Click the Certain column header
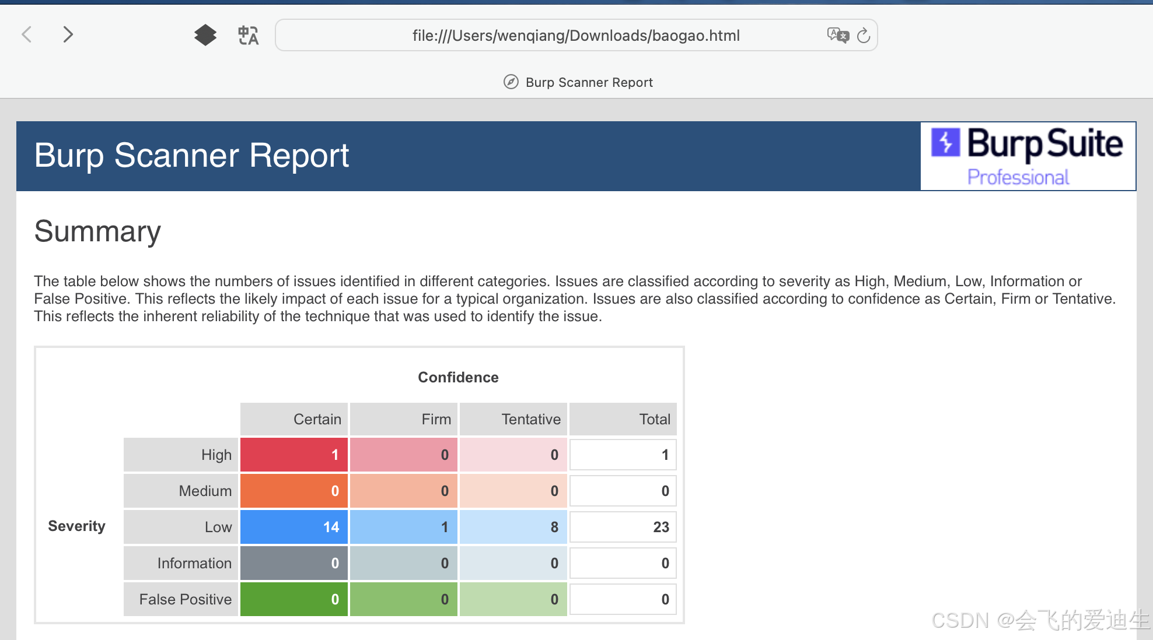This screenshot has width=1153, height=640. coord(294,419)
